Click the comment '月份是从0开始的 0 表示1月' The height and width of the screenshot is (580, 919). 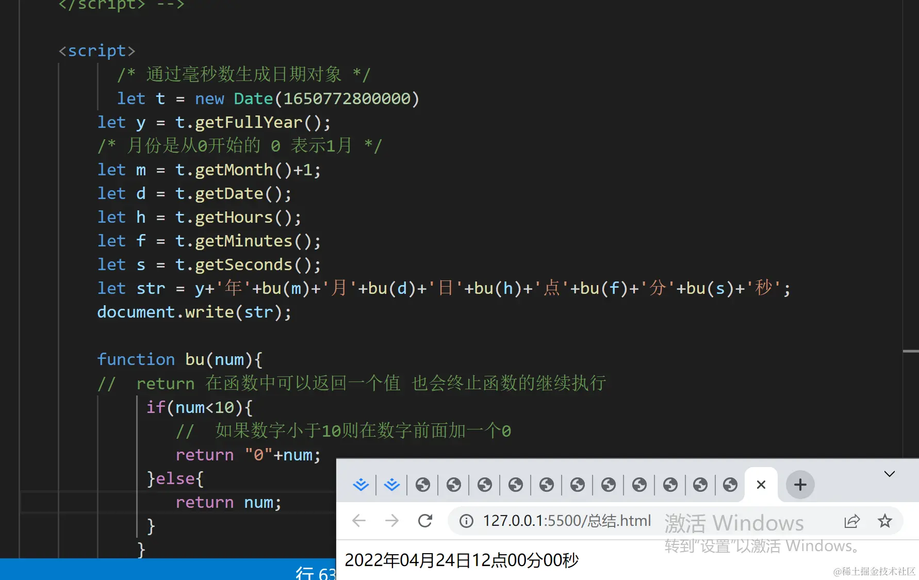pyautogui.click(x=240, y=146)
